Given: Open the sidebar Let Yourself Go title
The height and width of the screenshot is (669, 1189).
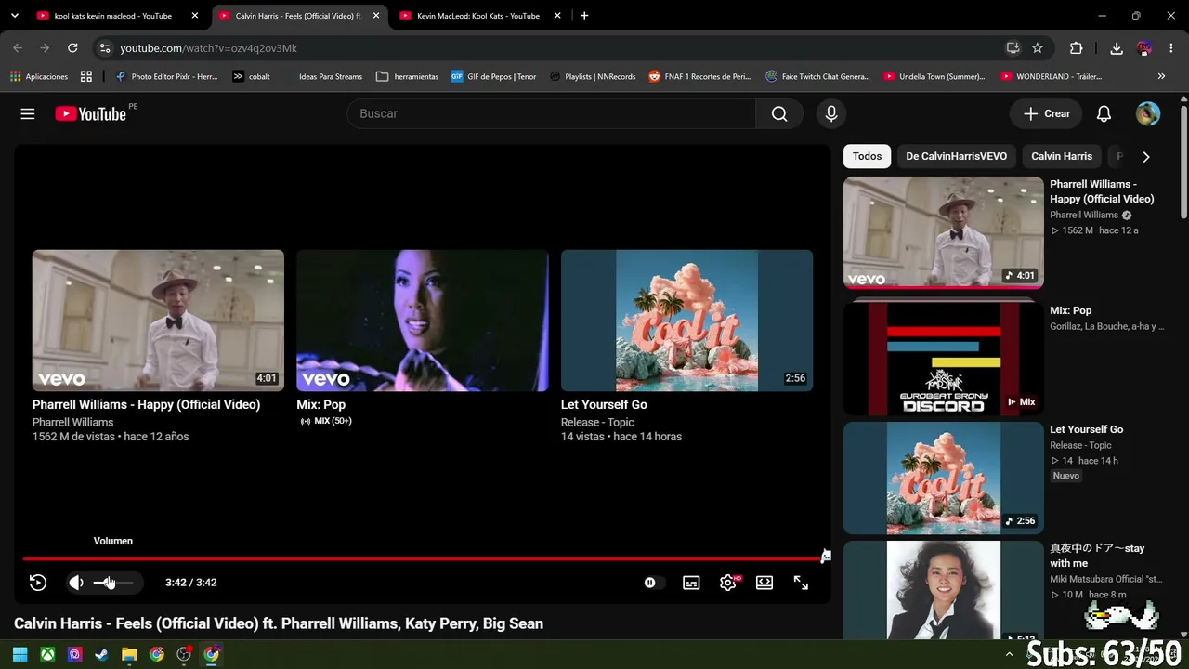Looking at the screenshot, I should click(1086, 429).
